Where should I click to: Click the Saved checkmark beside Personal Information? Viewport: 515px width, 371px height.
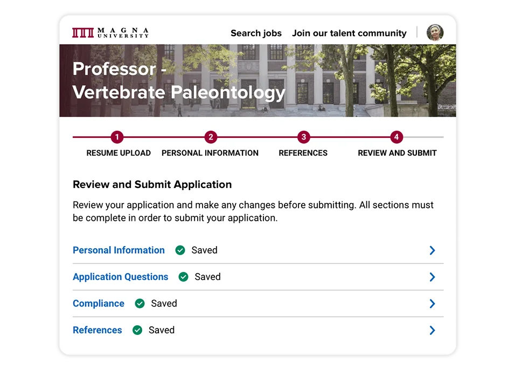[x=179, y=250]
